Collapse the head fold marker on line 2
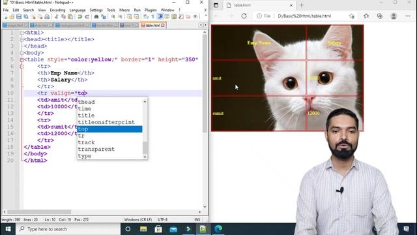The height and width of the screenshot is (235, 417). [x=22, y=39]
